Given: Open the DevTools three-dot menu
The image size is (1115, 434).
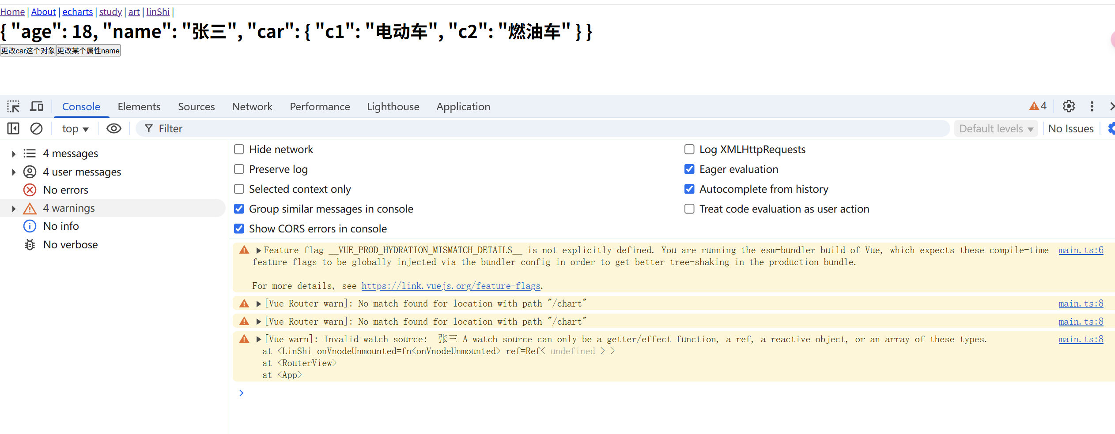Looking at the screenshot, I should point(1092,106).
